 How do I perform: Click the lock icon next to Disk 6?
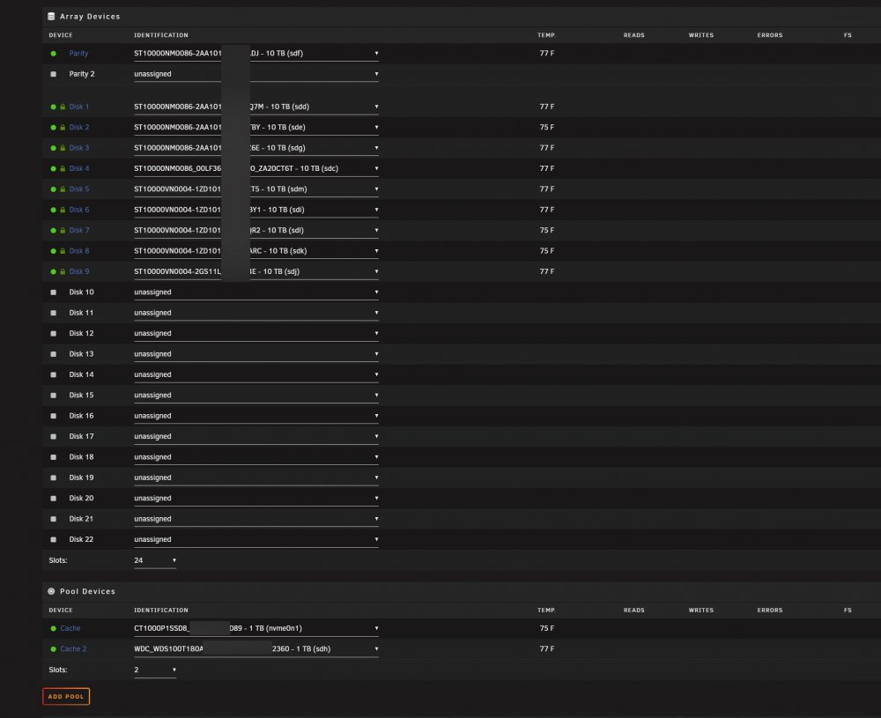coord(63,210)
